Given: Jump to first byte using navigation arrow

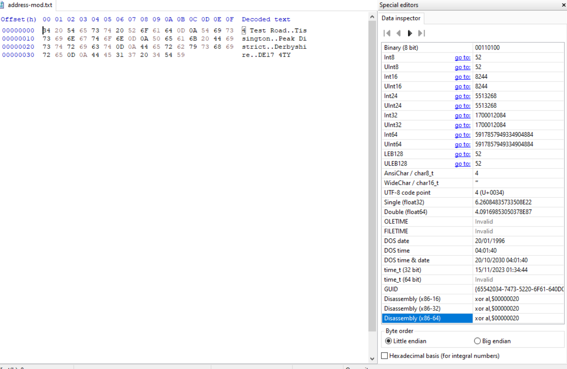Looking at the screenshot, I should click(387, 33).
